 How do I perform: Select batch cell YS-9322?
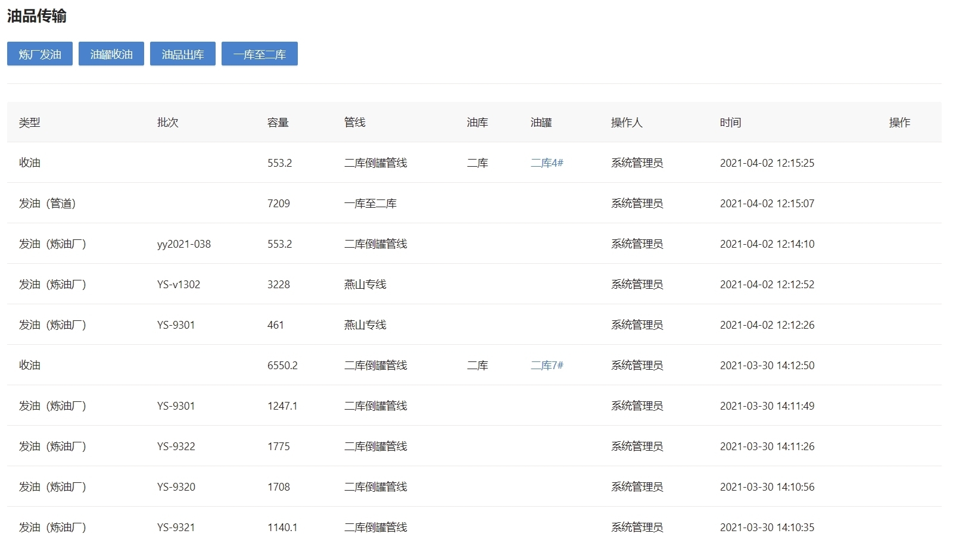click(x=176, y=447)
